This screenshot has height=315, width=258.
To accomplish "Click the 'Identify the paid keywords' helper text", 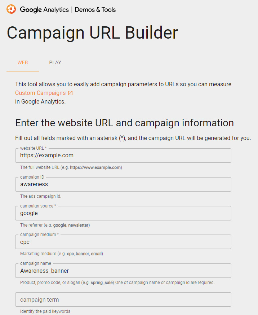I will (45, 311).
